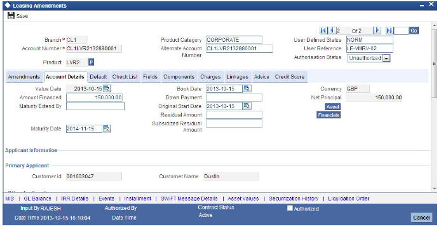
Task: Switch to Fields tab
Action: (x=150, y=77)
